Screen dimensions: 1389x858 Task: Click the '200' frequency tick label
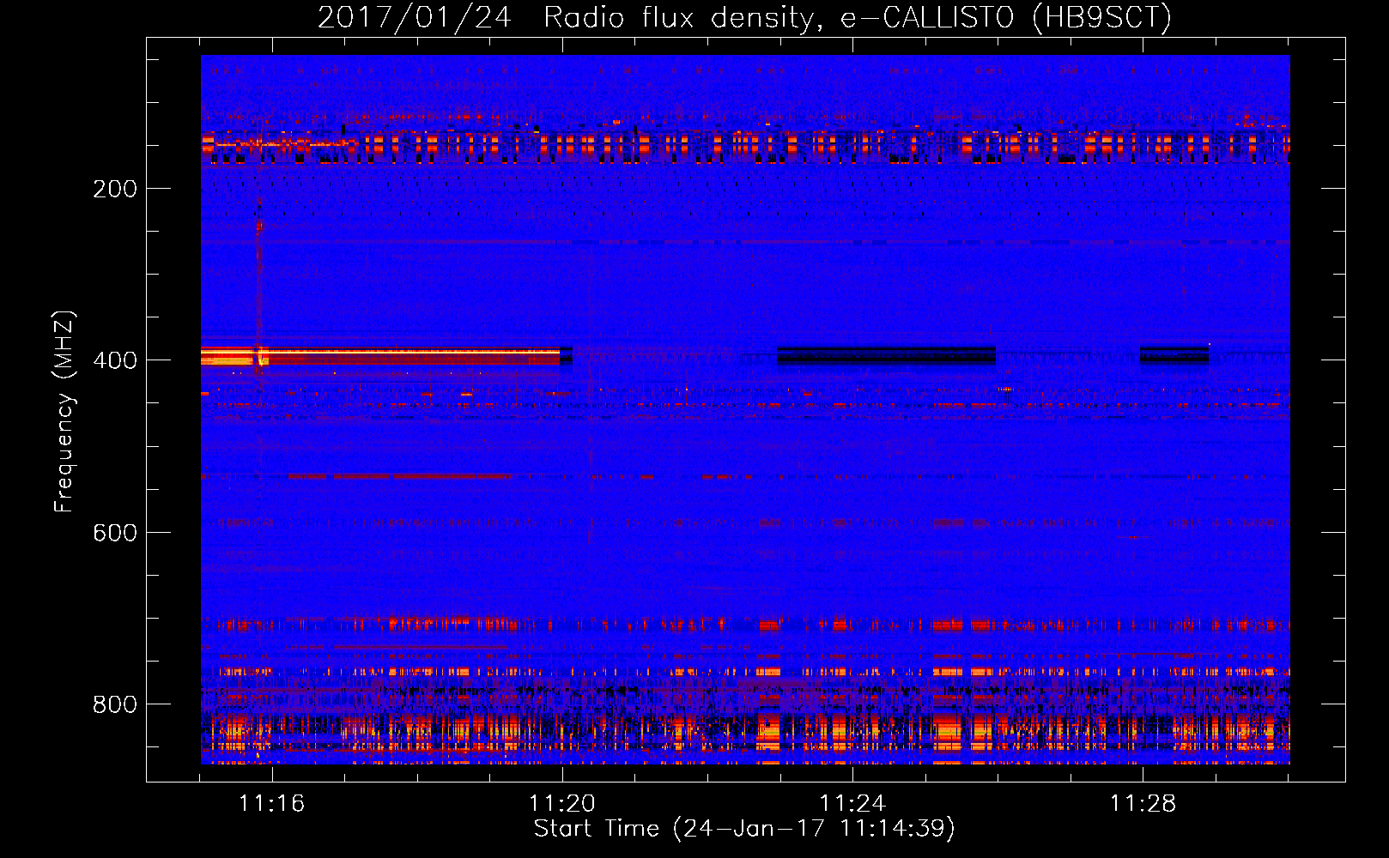[115, 189]
